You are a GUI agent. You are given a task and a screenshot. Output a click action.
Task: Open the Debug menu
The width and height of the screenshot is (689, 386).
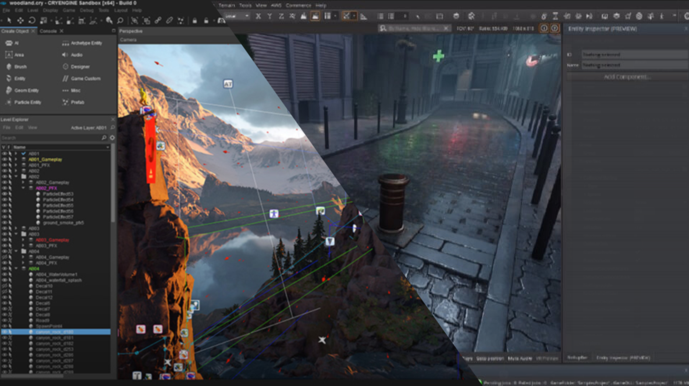coord(86,10)
